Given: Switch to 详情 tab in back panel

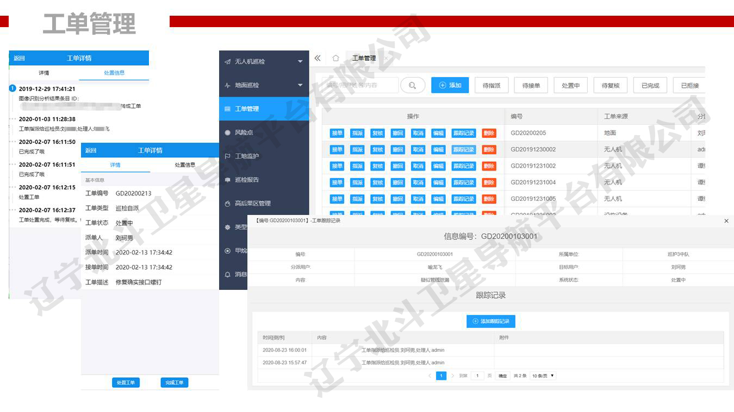Looking at the screenshot, I should (x=44, y=73).
